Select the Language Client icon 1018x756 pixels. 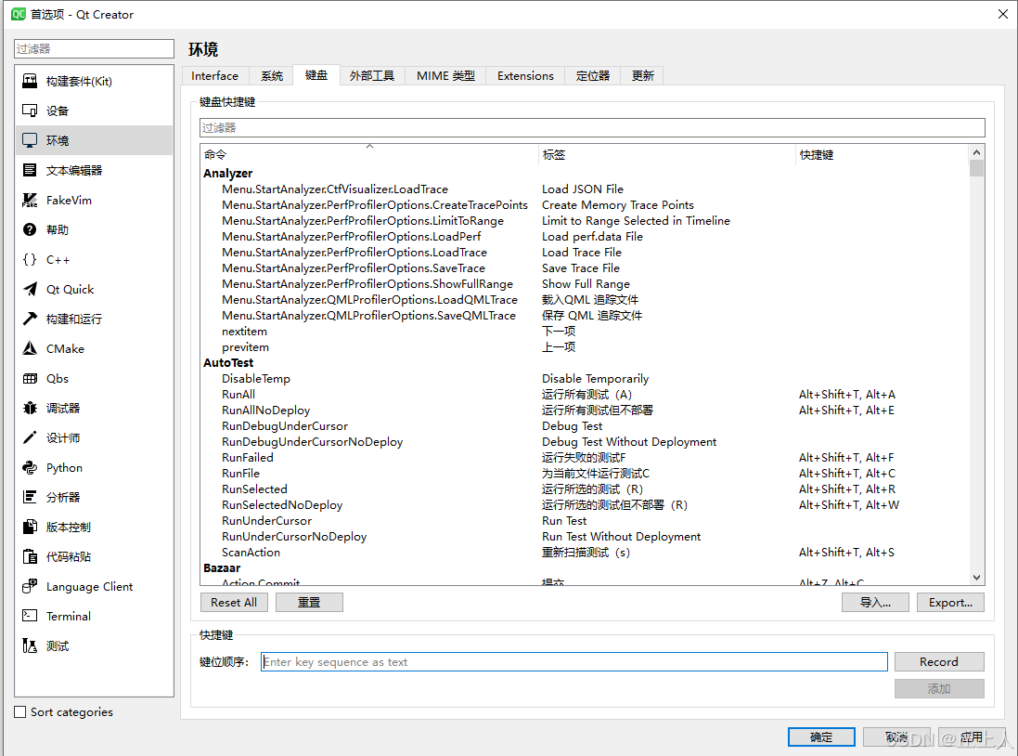coord(30,586)
